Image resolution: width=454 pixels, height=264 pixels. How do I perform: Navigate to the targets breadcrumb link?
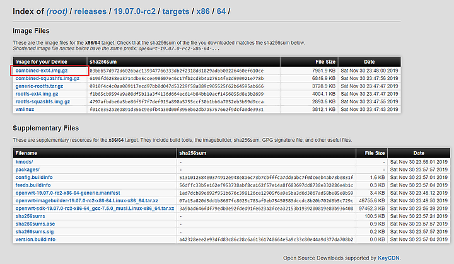coord(176,11)
